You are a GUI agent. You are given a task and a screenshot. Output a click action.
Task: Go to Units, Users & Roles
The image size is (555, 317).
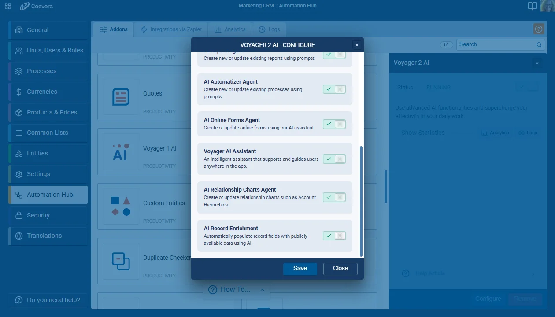coord(48,50)
